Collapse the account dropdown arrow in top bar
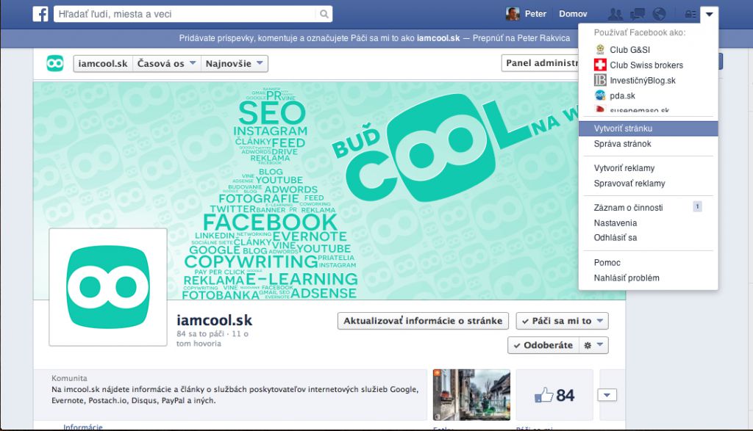This screenshot has height=431, width=753. (710, 15)
